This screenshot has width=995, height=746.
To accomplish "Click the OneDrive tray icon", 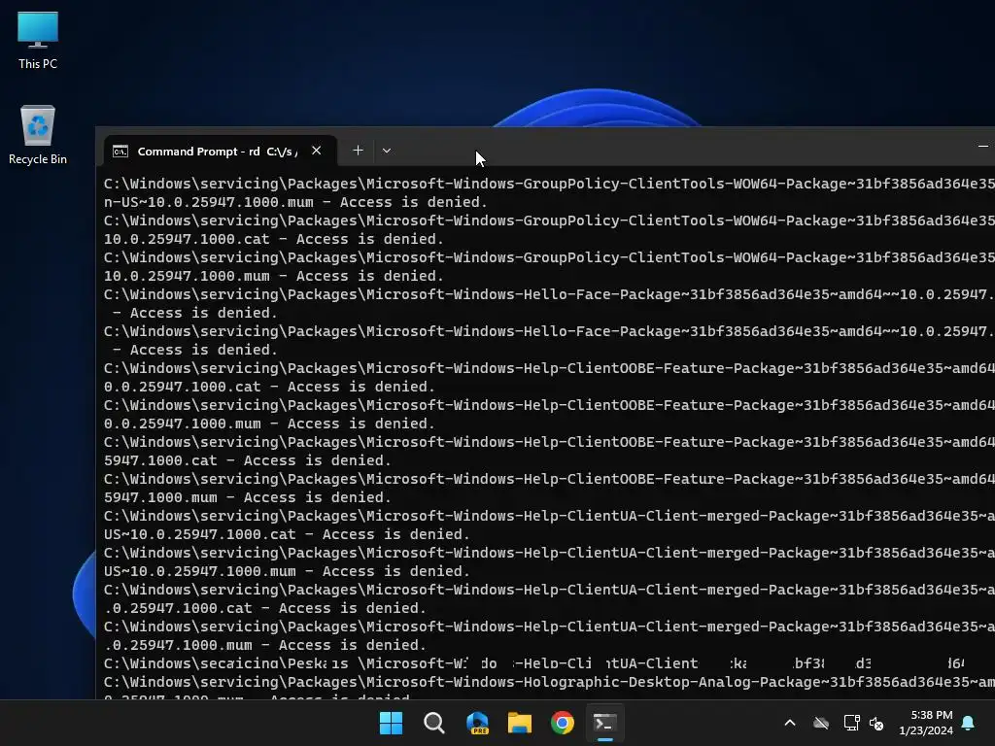I will (x=821, y=723).
